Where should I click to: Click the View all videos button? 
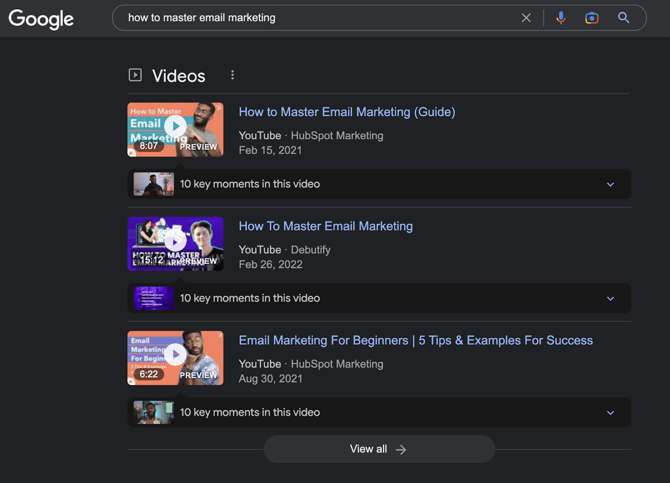tap(379, 449)
